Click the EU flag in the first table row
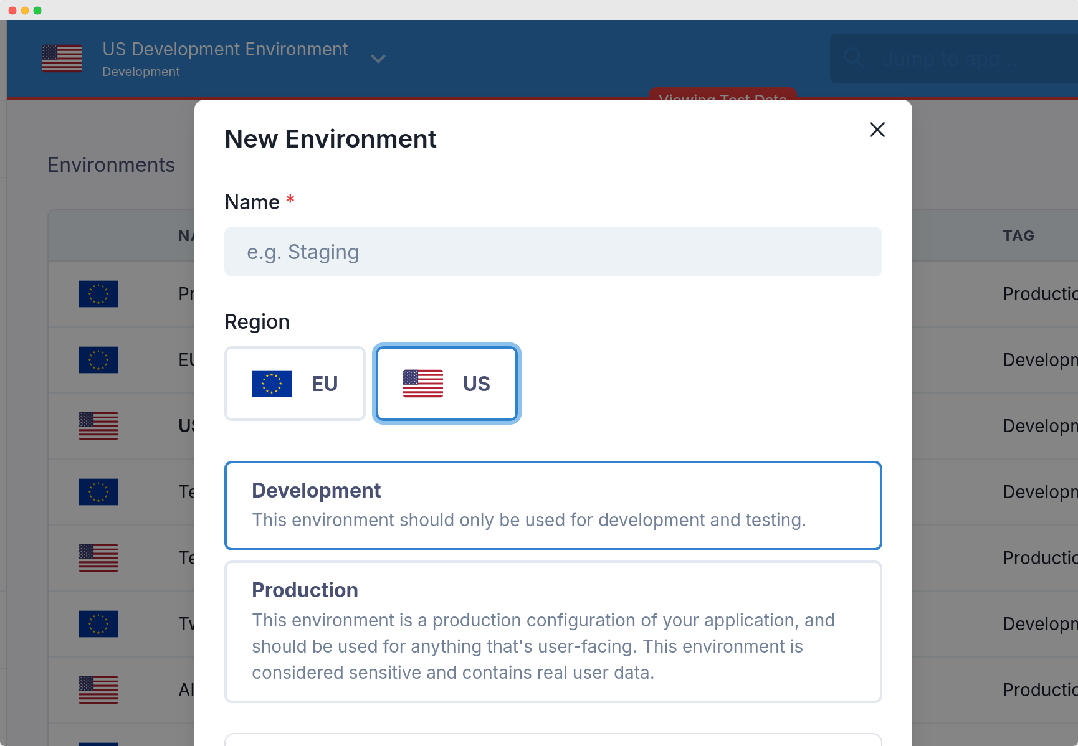 pyautogui.click(x=98, y=294)
